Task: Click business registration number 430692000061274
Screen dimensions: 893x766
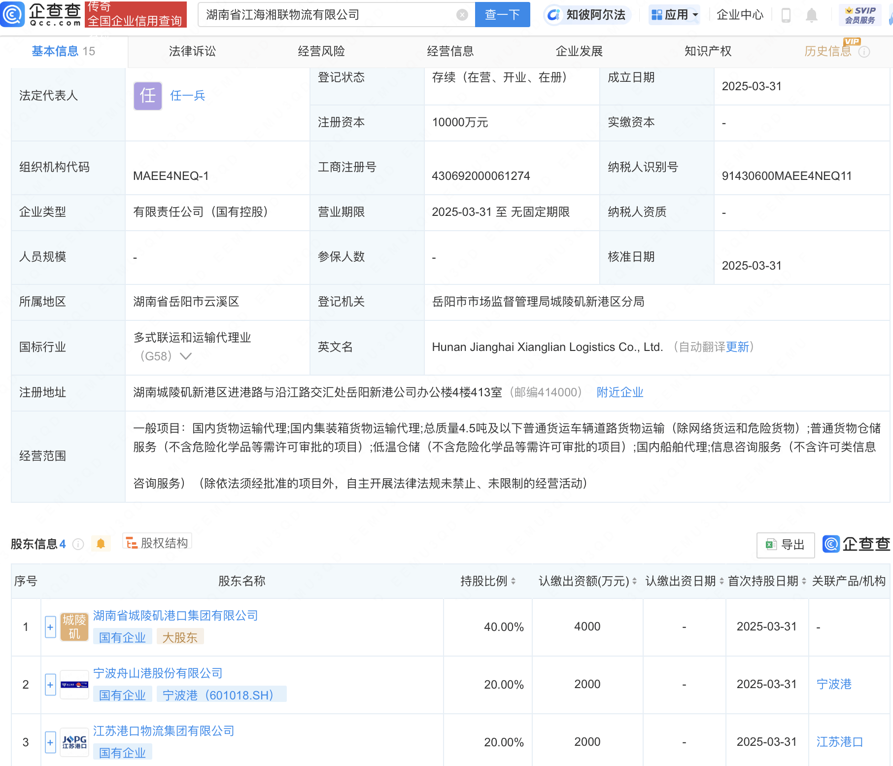Action: pos(481,176)
